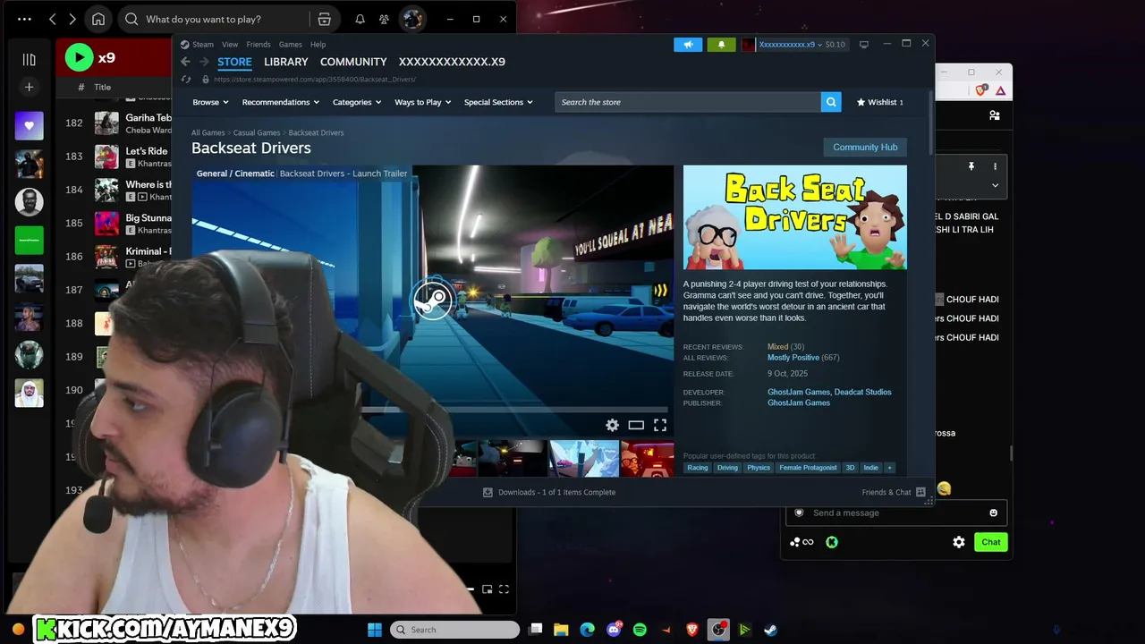Expand Categories dropdown

tap(357, 102)
